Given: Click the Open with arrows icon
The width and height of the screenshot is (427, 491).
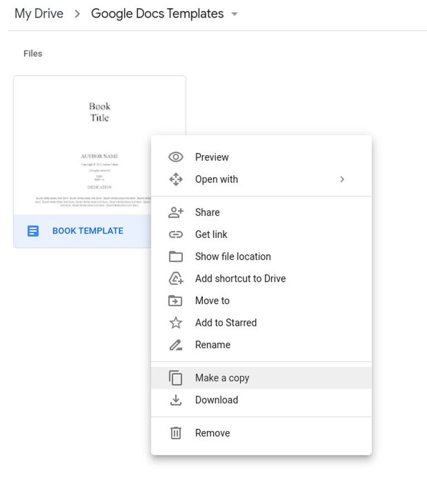Looking at the screenshot, I should coord(176,180).
